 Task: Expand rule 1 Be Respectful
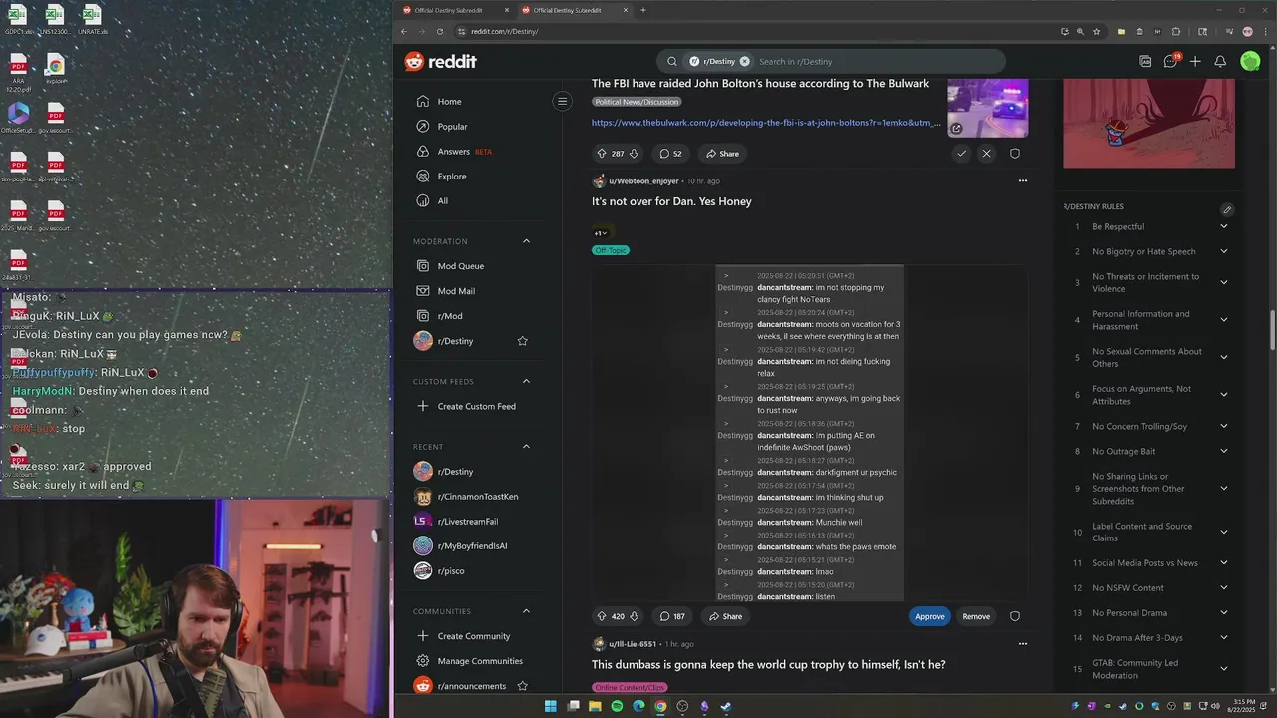coord(1223,226)
